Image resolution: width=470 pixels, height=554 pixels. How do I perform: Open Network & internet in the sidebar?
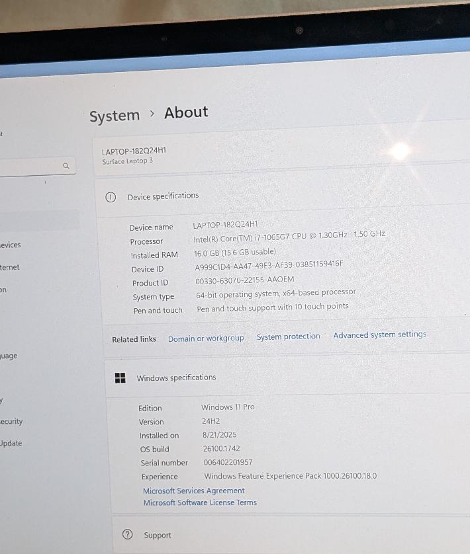(10, 267)
